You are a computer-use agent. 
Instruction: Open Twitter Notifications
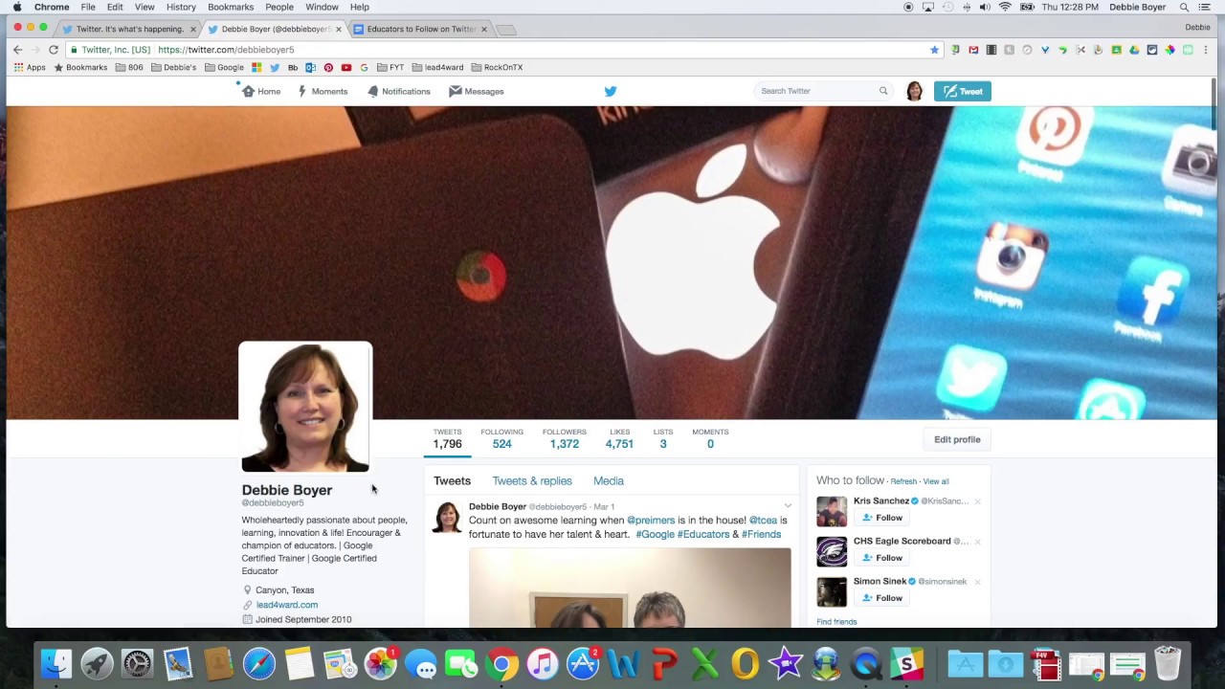tap(398, 91)
